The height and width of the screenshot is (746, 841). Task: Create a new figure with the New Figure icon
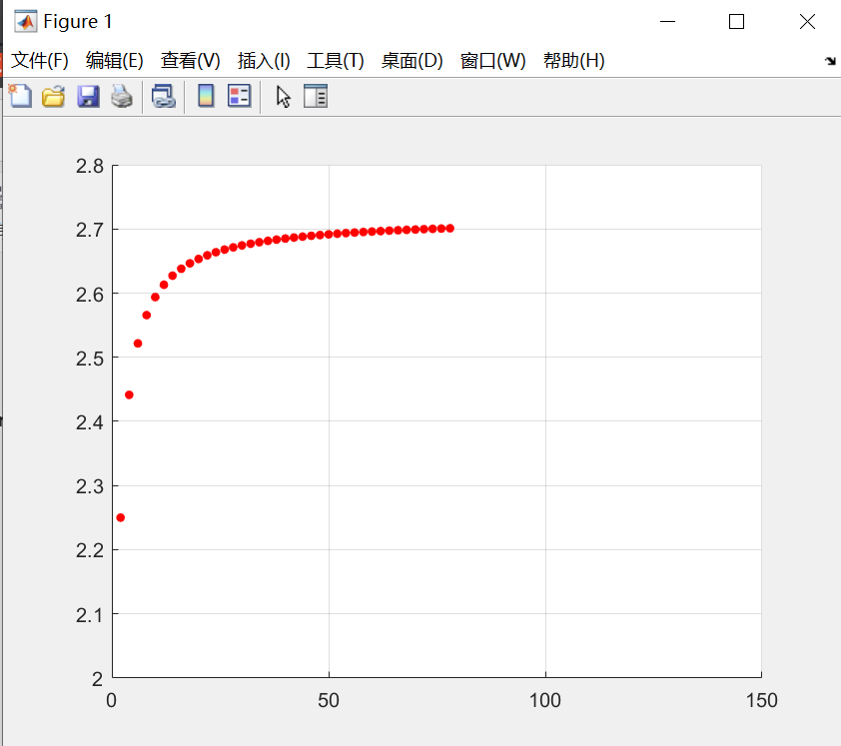point(20,96)
